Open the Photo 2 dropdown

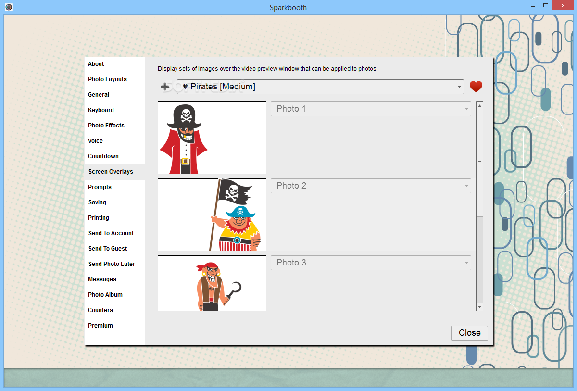(371, 186)
